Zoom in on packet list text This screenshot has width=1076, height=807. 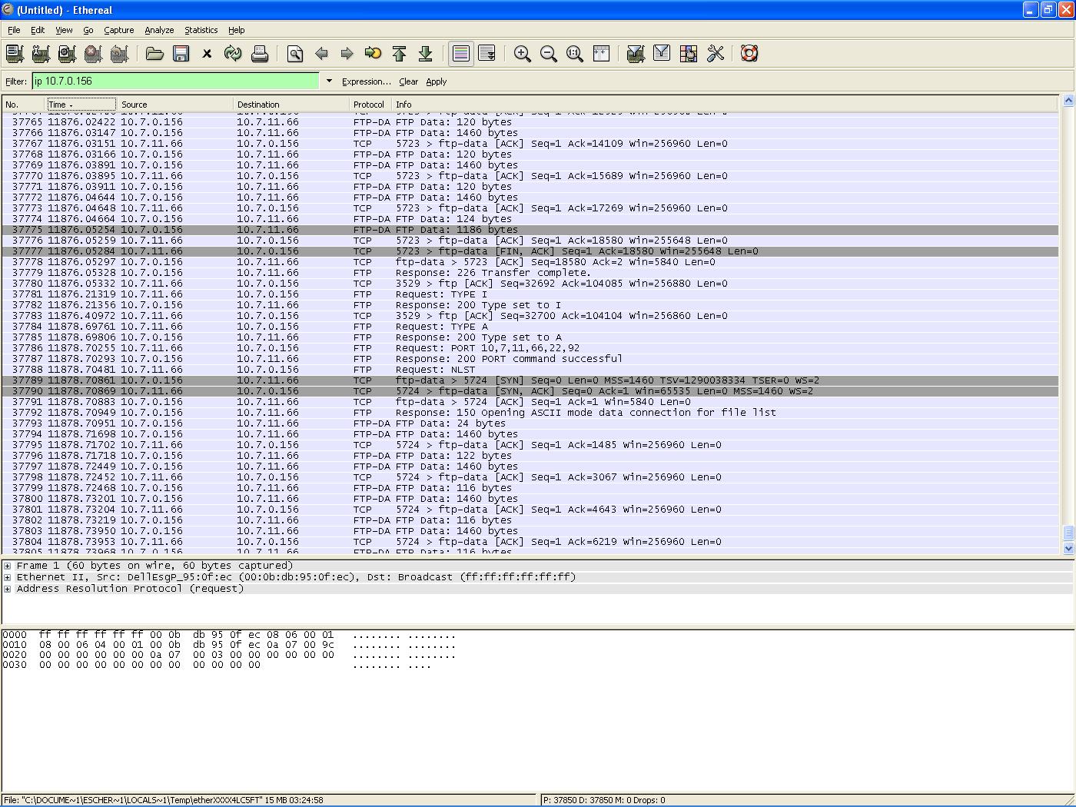pyautogui.click(x=522, y=54)
